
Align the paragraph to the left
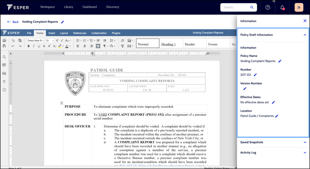[x=78, y=46]
